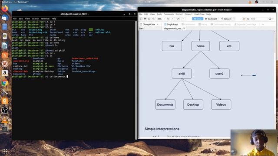Open Help menu in Terminal window
Screen dimensions: 278x156
[54, 19]
